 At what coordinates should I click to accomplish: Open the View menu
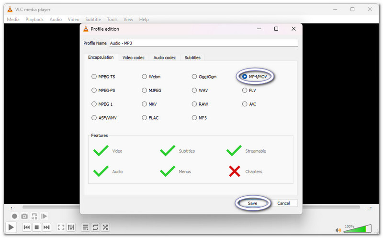(x=128, y=19)
